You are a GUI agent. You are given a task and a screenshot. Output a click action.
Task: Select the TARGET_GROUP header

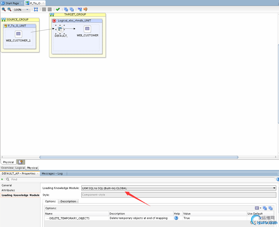pyautogui.click(x=77, y=15)
